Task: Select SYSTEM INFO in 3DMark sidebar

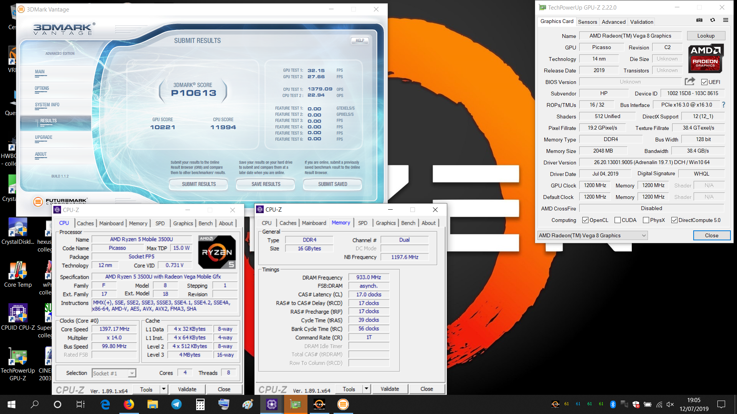Action: pyautogui.click(x=47, y=105)
